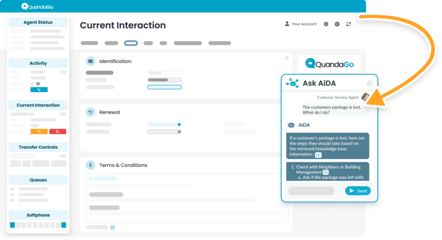Click the Your Account label
The width and height of the screenshot is (442, 240).
(x=304, y=24)
